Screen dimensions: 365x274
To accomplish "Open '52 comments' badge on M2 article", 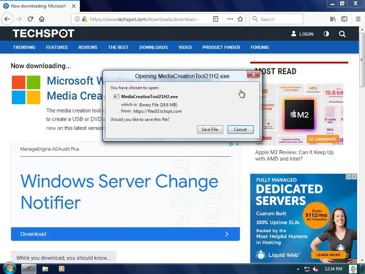I will (322, 139).
